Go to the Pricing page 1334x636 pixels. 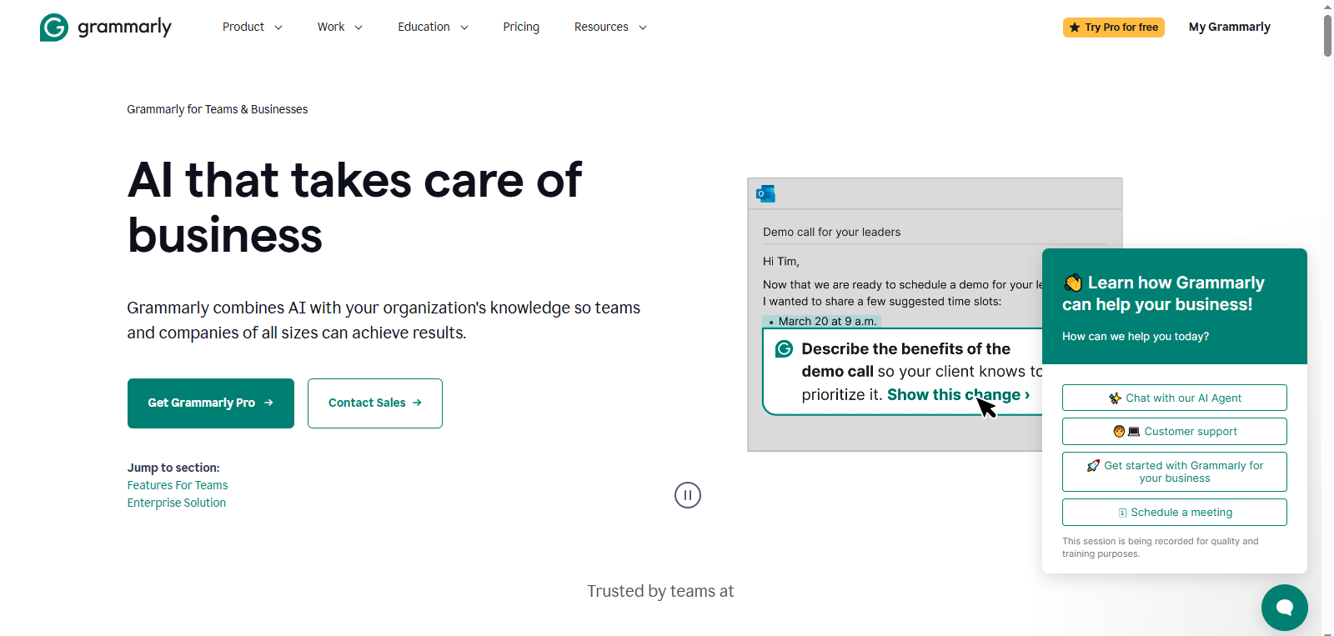coord(521,27)
